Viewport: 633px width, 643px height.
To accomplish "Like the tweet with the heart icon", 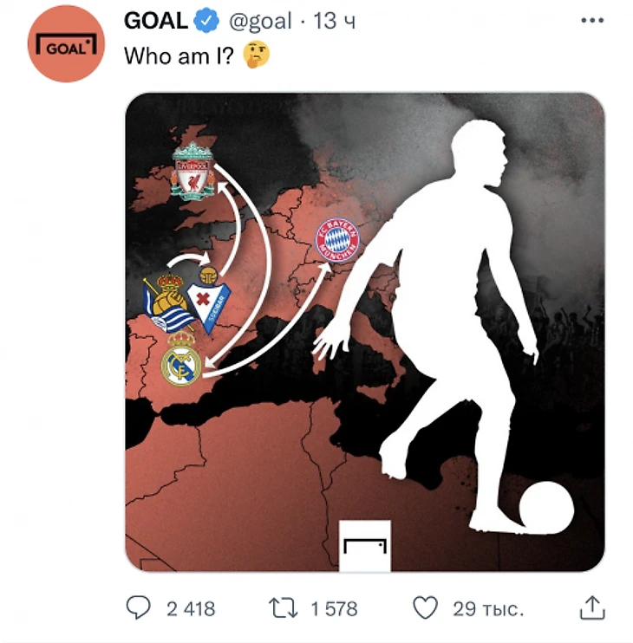I will (x=425, y=608).
